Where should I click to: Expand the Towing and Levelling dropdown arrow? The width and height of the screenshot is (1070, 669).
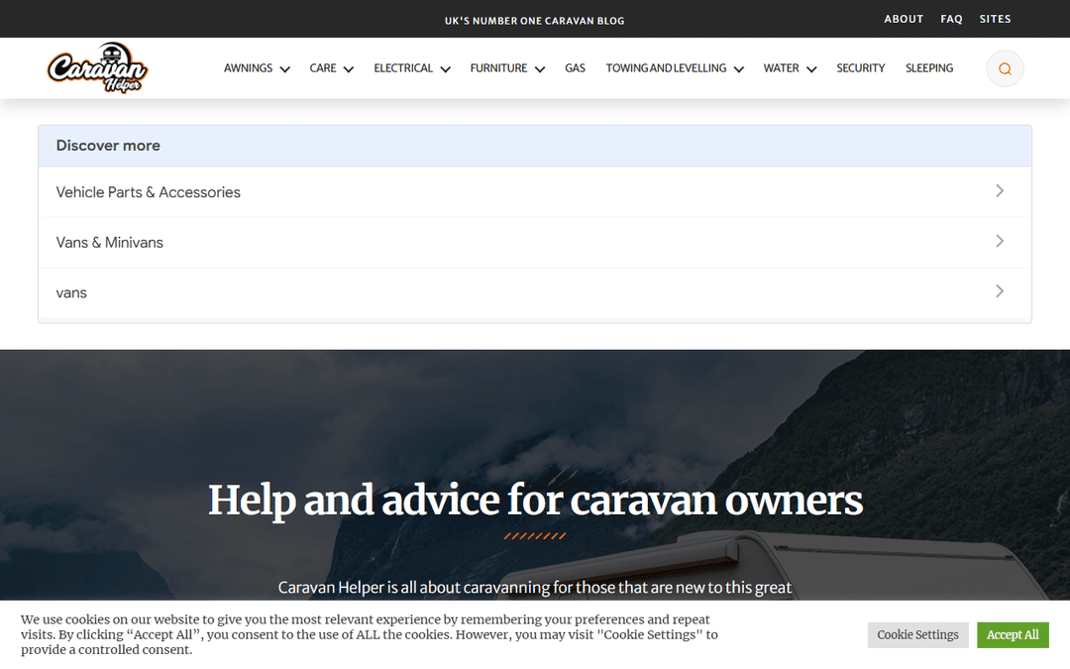coord(738,69)
